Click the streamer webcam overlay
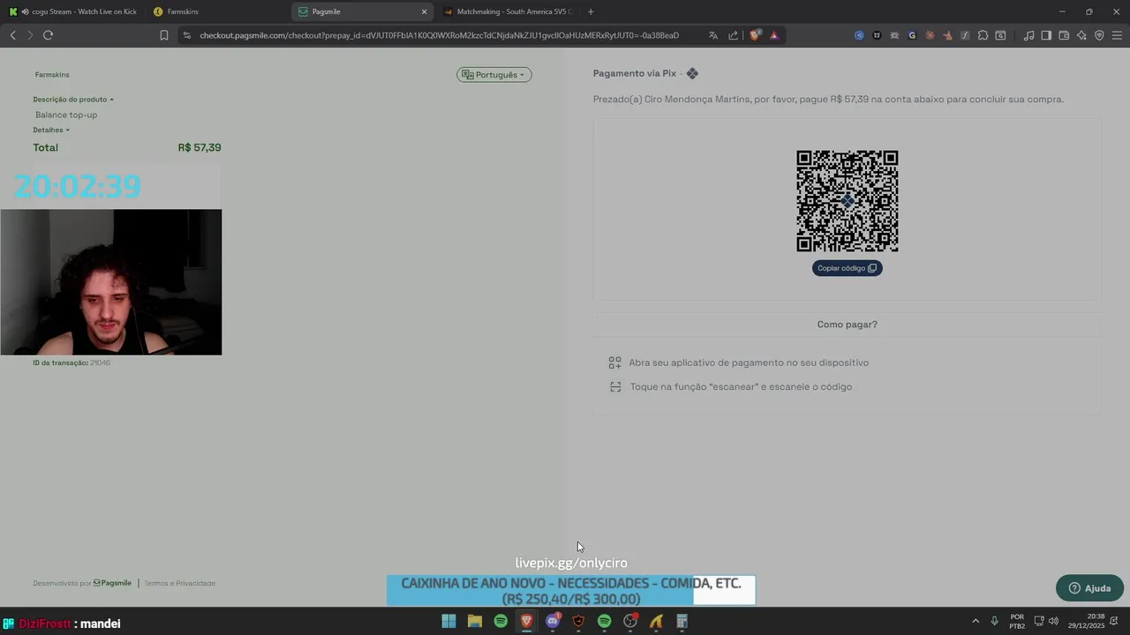The image size is (1130, 635). [111, 282]
